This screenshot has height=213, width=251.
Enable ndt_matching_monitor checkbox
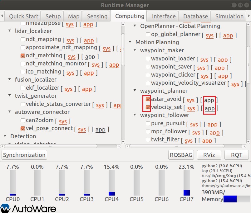click(23, 64)
